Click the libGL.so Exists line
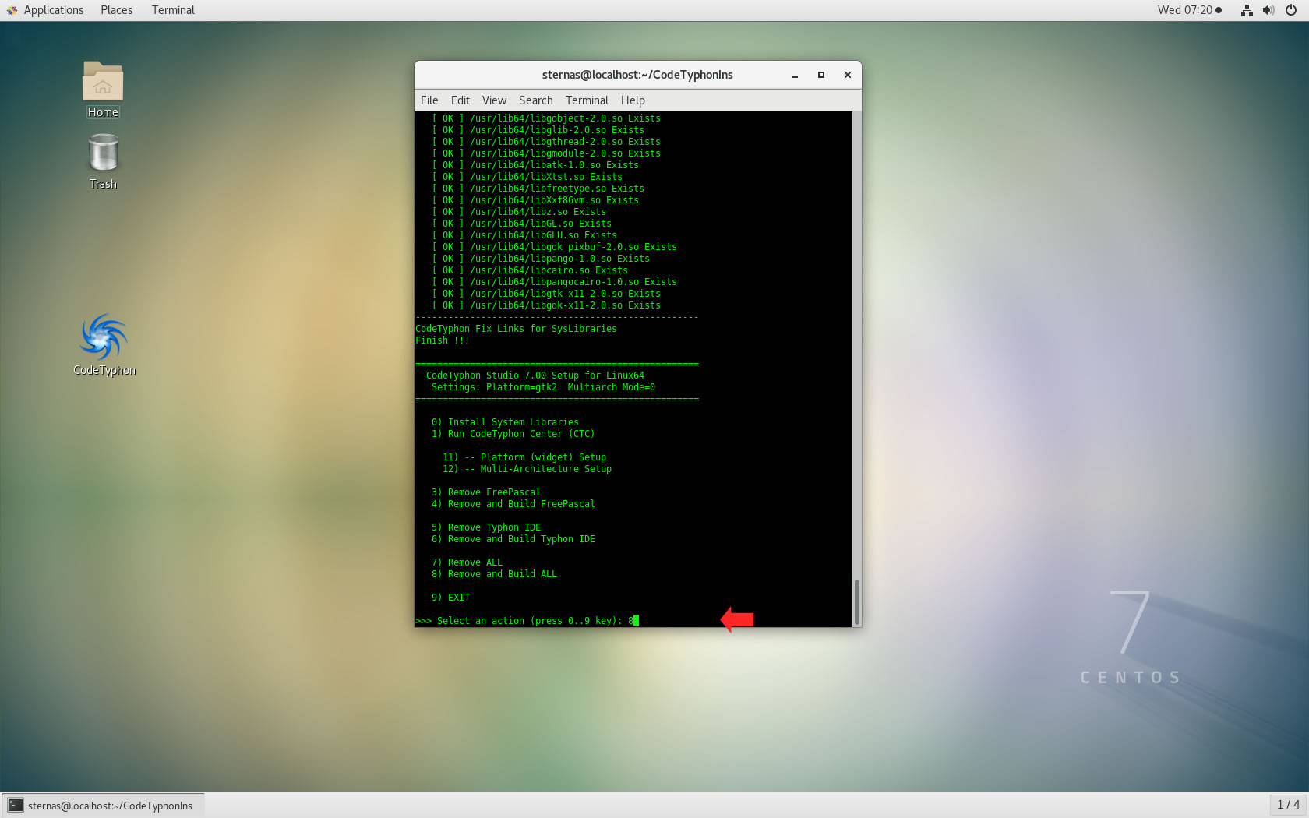This screenshot has height=818, width=1309. (x=521, y=224)
